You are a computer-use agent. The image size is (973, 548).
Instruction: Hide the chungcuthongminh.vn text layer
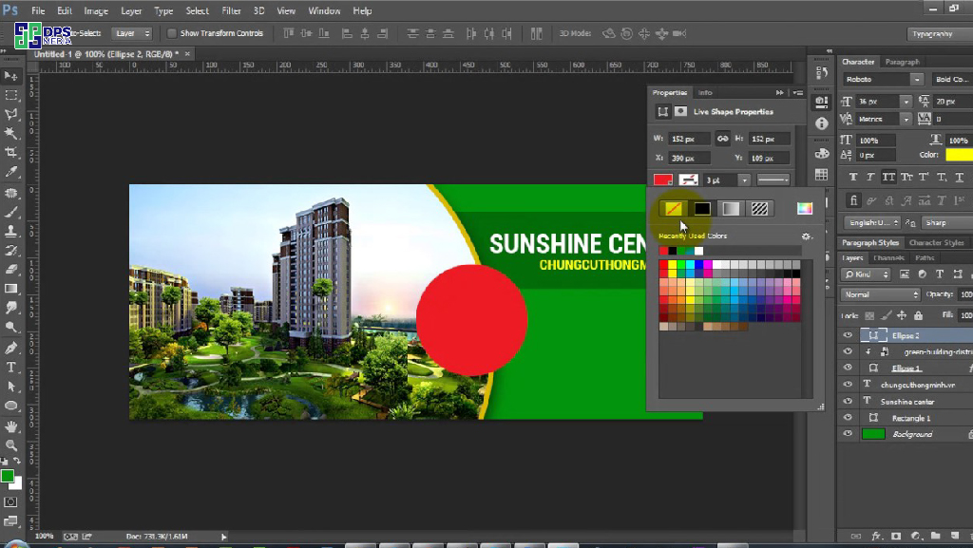point(848,385)
